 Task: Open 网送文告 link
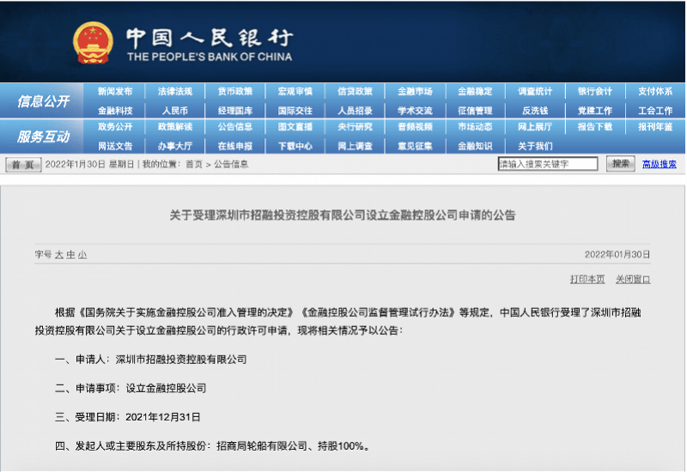[x=115, y=146]
